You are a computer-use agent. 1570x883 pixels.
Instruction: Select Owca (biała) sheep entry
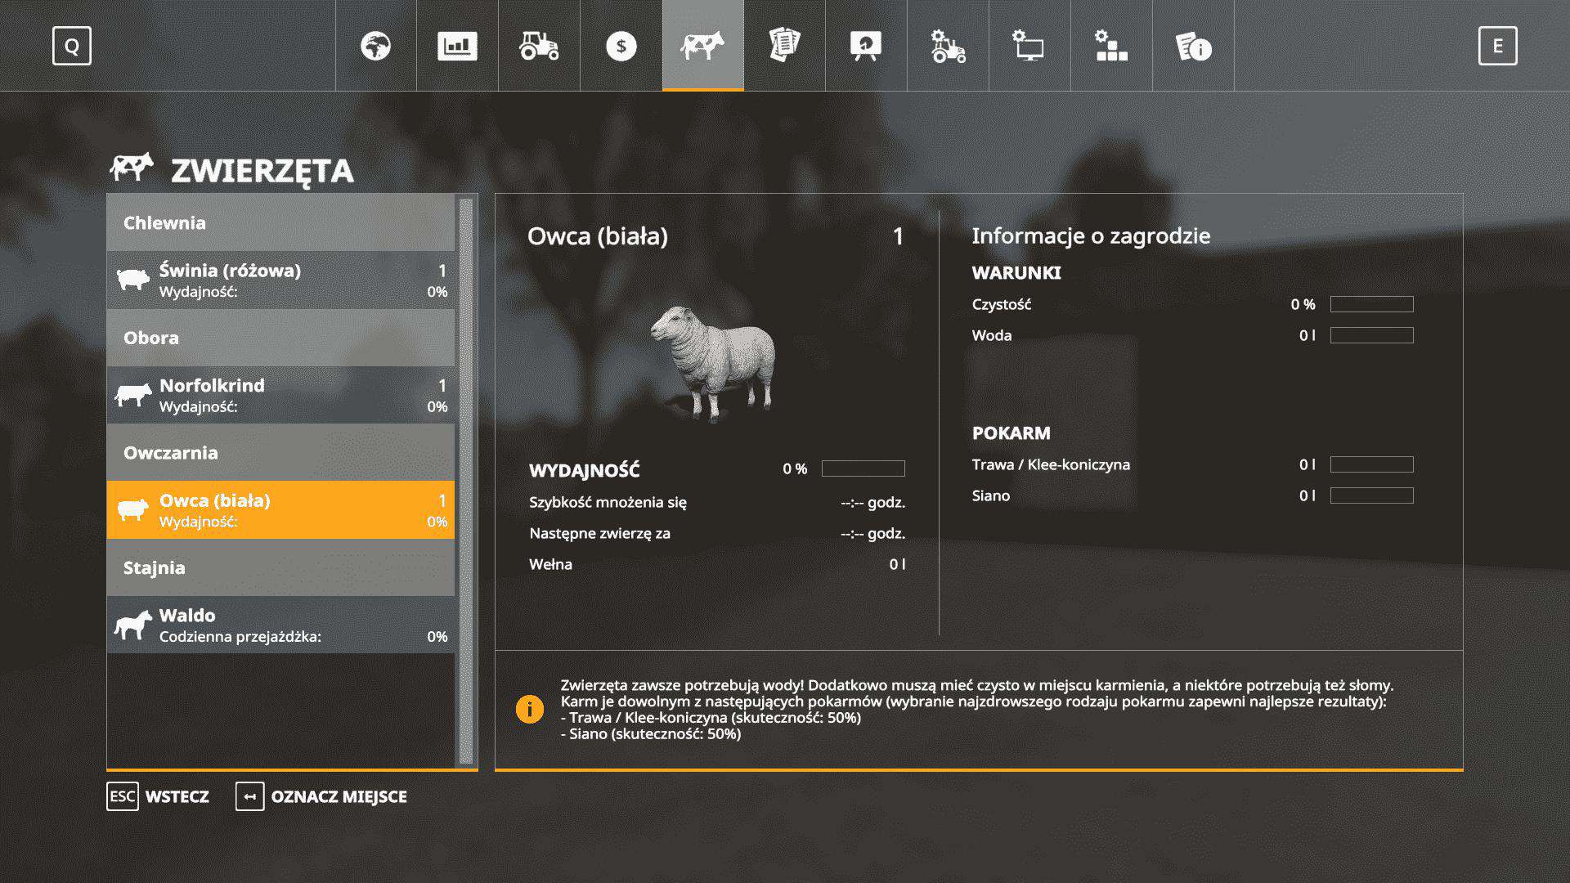point(280,509)
